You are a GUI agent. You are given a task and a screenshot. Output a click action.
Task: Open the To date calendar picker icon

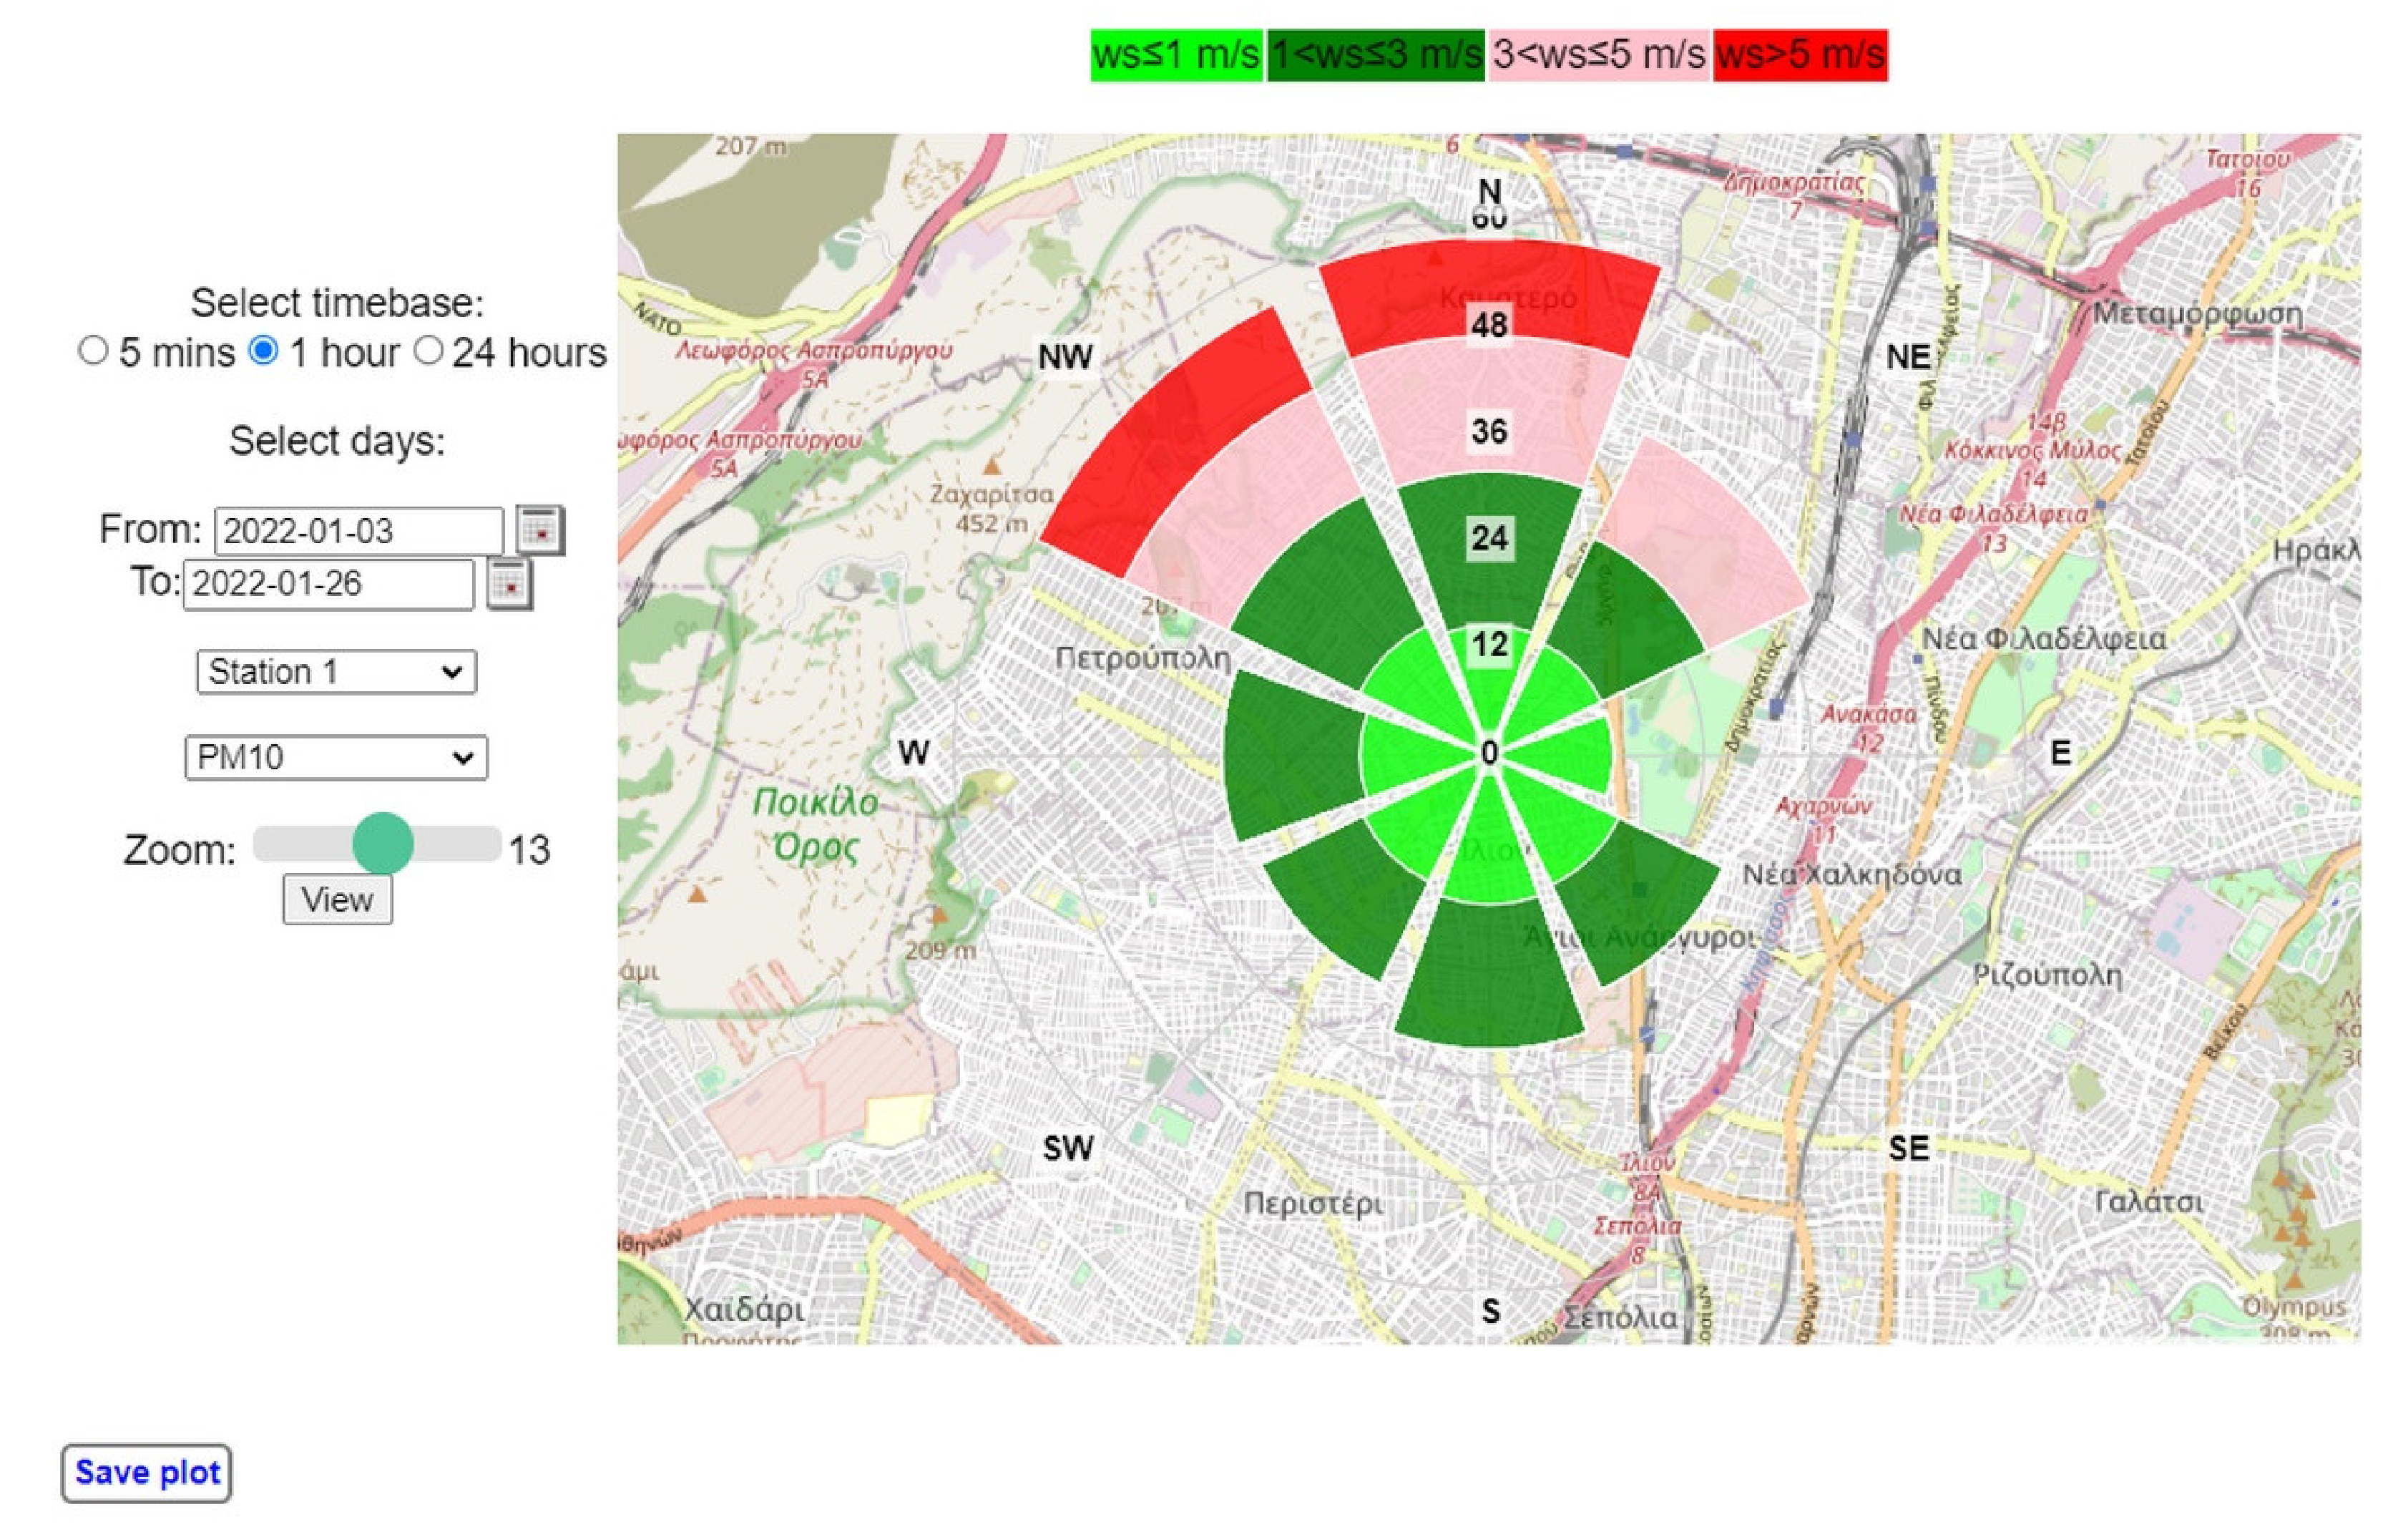coord(509,584)
